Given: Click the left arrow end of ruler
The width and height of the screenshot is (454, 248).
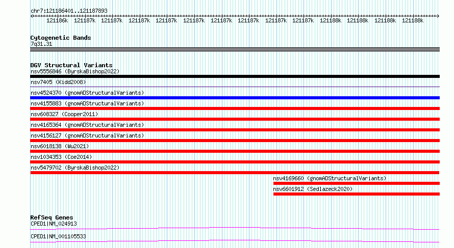Looking at the screenshot, I should click(x=32, y=16).
